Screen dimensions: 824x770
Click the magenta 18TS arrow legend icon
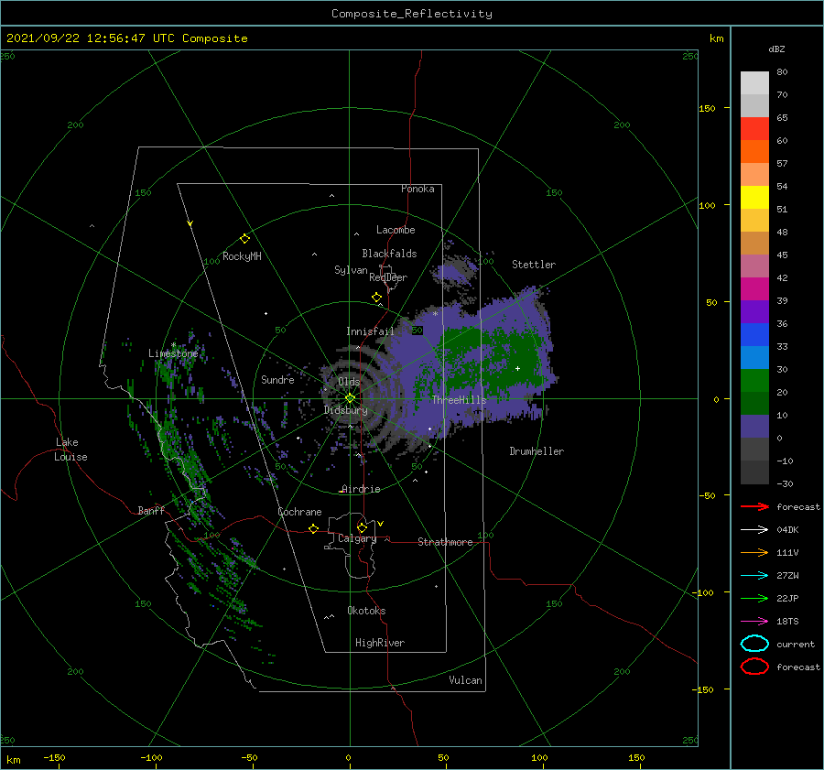(x=754, y=622)
